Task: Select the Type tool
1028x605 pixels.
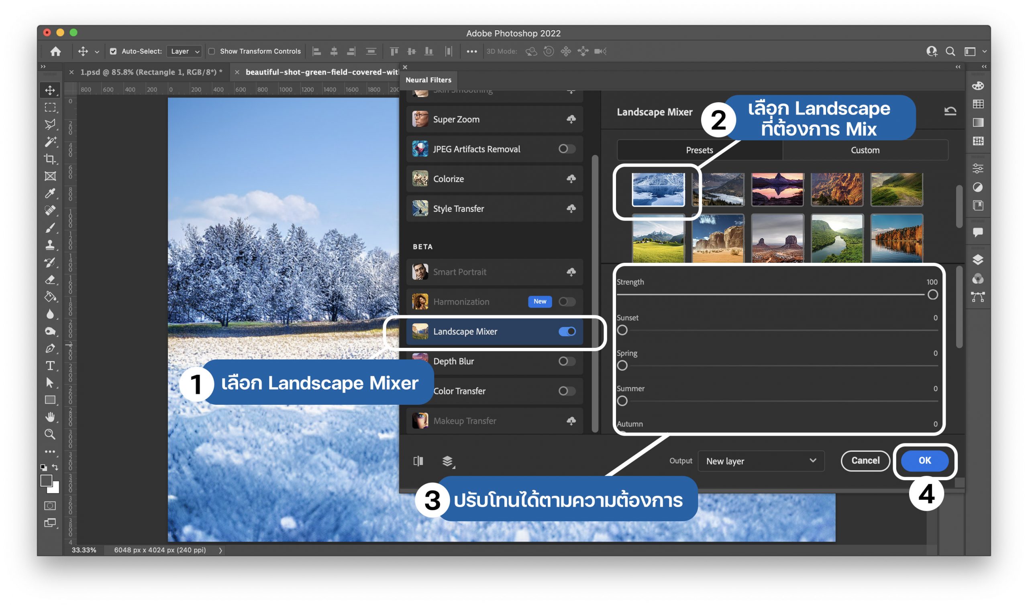Action: tap(50, 366)
